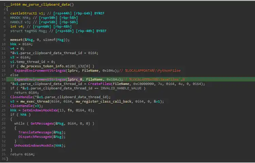
Task: Click the GetMessageW call in while loop
Action: (41, 123)
